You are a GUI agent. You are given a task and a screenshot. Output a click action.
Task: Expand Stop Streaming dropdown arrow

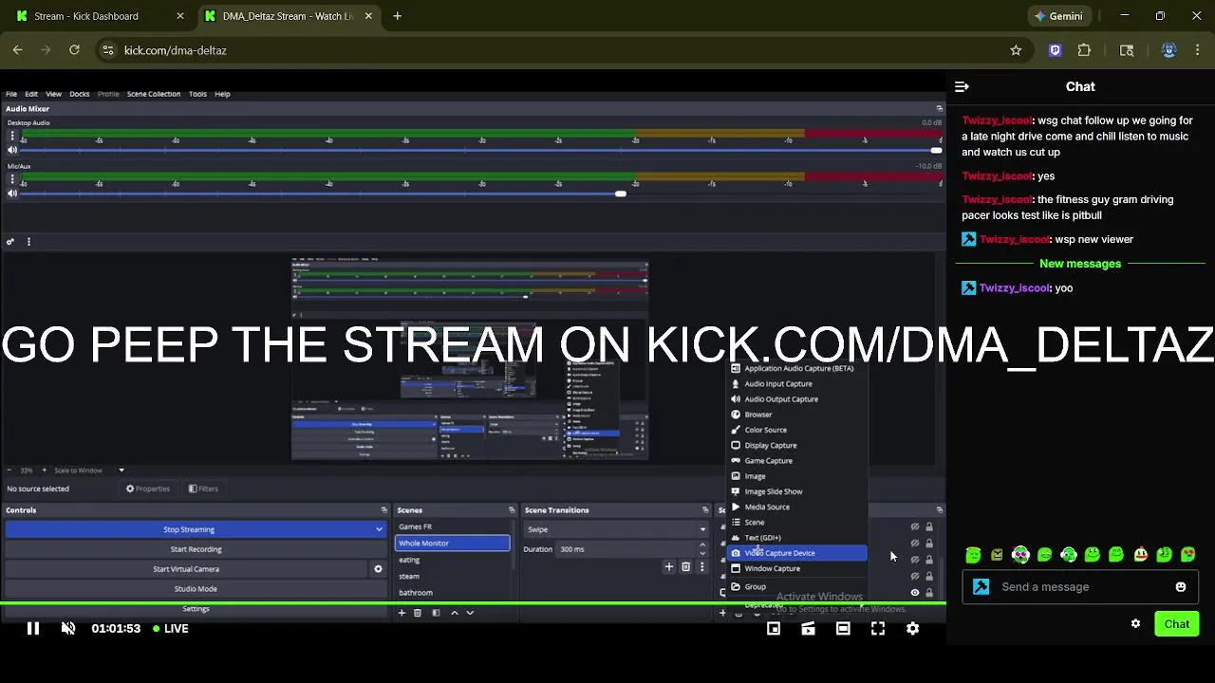click(379, 529)
